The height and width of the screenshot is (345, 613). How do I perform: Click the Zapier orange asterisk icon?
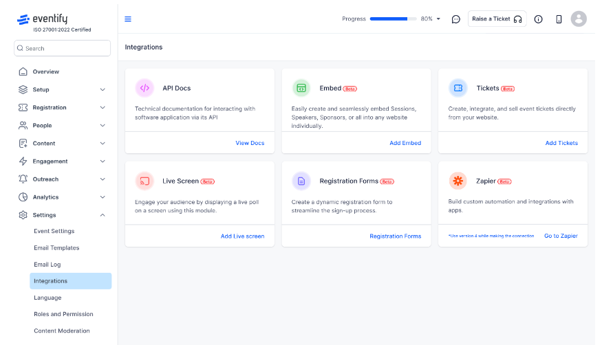click(x=458, y=181)
